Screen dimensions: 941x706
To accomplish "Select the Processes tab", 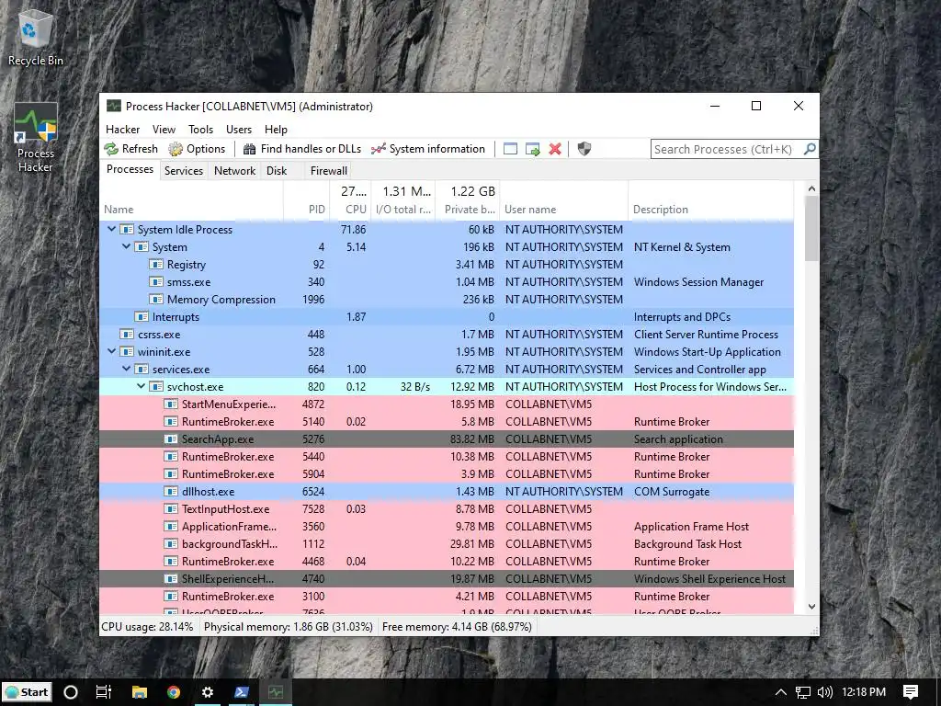I will (130, 169).
